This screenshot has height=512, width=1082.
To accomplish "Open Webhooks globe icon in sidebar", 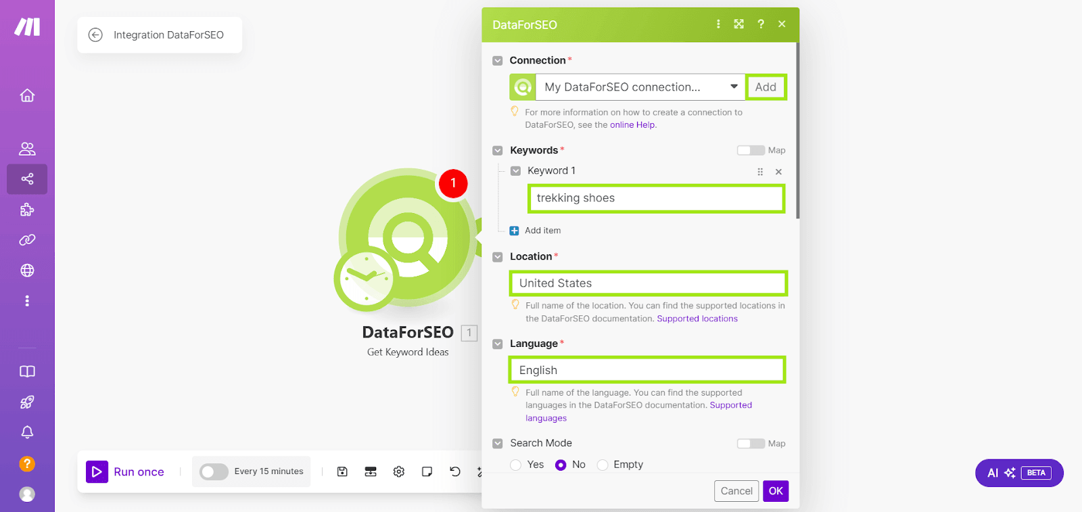I will click(27, 271).
